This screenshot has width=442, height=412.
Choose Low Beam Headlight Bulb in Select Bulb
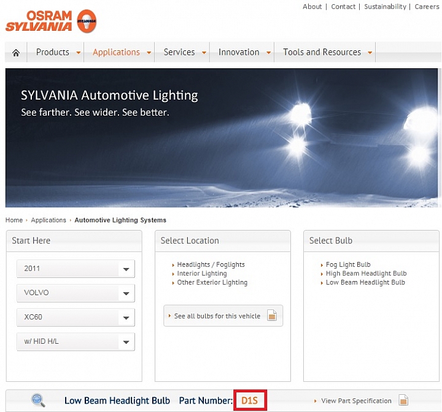365,282
